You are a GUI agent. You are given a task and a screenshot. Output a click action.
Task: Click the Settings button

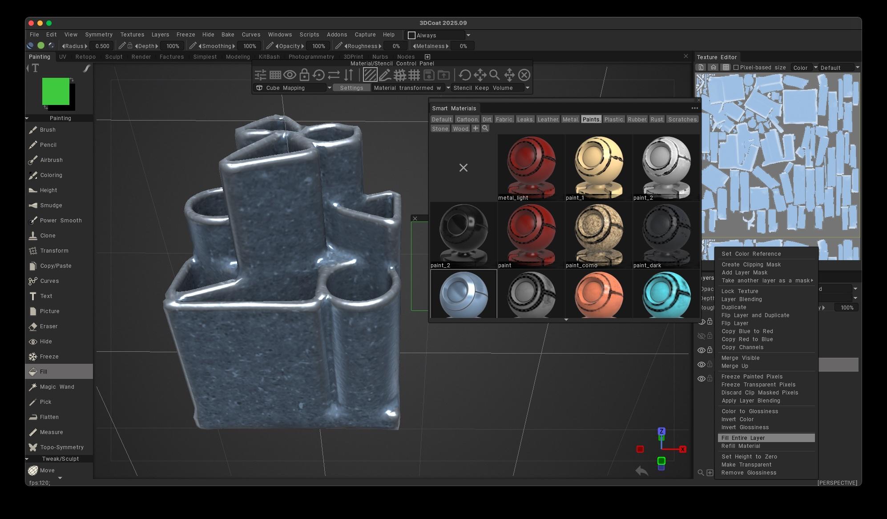coord(351,88)
